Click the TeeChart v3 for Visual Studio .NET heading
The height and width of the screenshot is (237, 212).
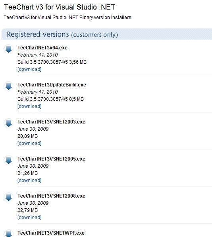click(x=60, y=7)
